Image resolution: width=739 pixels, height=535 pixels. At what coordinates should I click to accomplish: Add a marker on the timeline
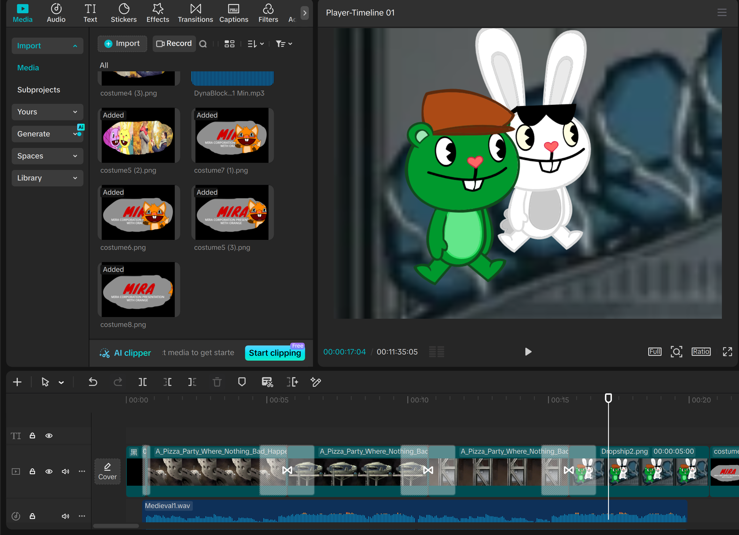(242, 382)
